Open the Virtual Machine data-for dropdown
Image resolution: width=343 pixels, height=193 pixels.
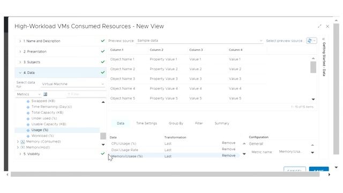pos(73,84)
